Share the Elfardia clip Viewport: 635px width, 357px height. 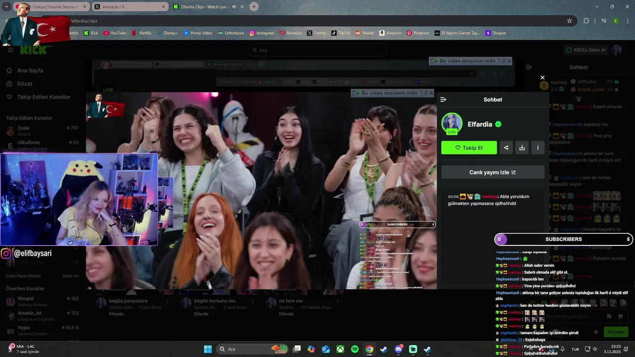(506, 148)
